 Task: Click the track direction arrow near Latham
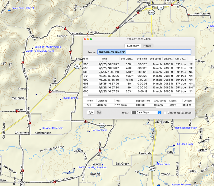coord(17,111)
